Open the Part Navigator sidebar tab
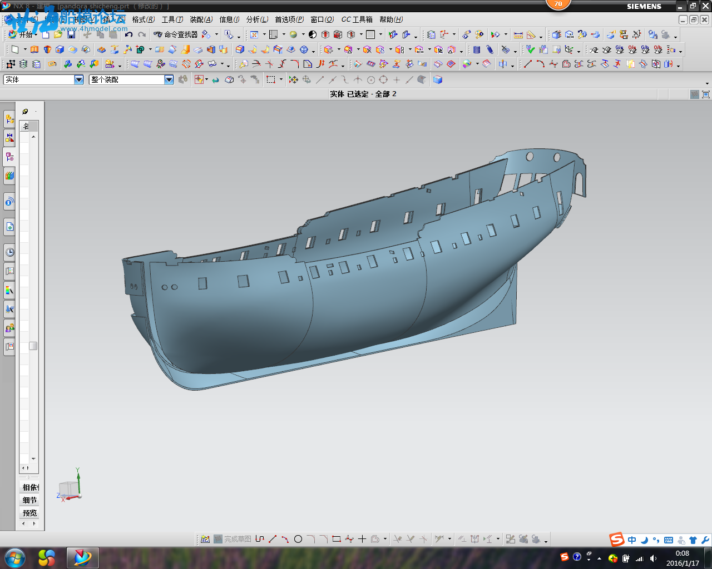The image size is (712, 569). click(x=9, y=157)
